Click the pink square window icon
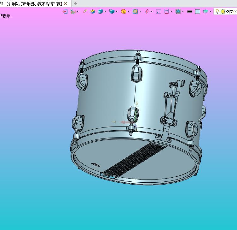The width and height of the screenshot is (237, 230). [x=159, y=11]
